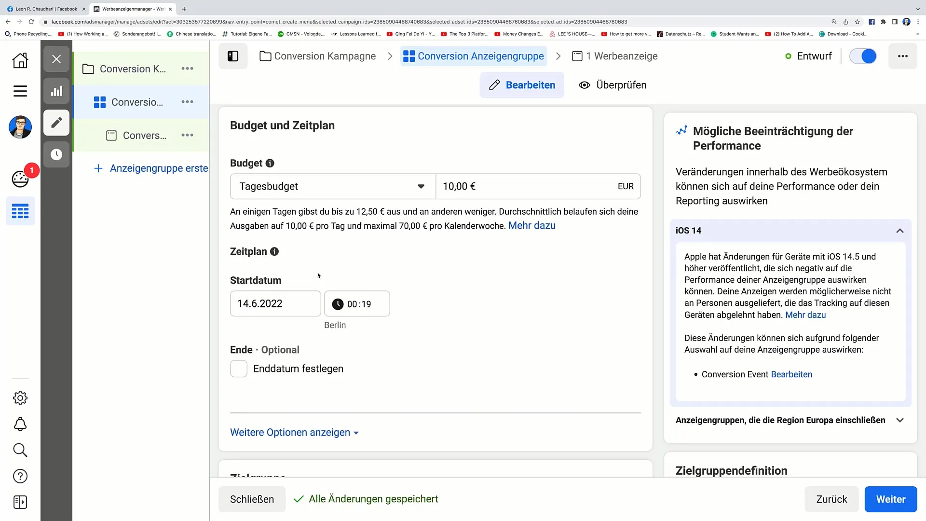Open a new browser tab with the plus

point(184,9)
